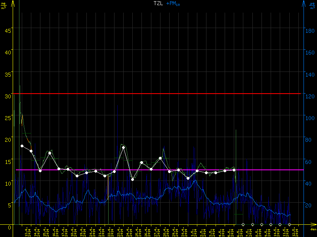The width and height of the screenshot is (317, 237).
Task: Click the TZL series label in title
Action: [158, 3]
